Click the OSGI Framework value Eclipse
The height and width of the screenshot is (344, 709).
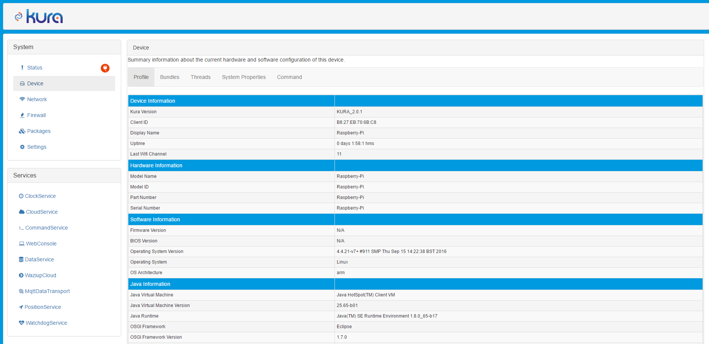[x=344, y=327]
